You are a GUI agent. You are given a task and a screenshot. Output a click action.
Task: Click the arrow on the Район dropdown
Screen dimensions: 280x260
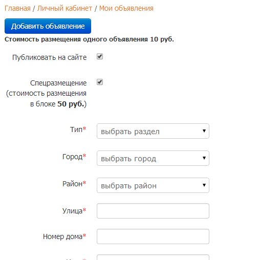pyautogui.click(x=204, y=185)
